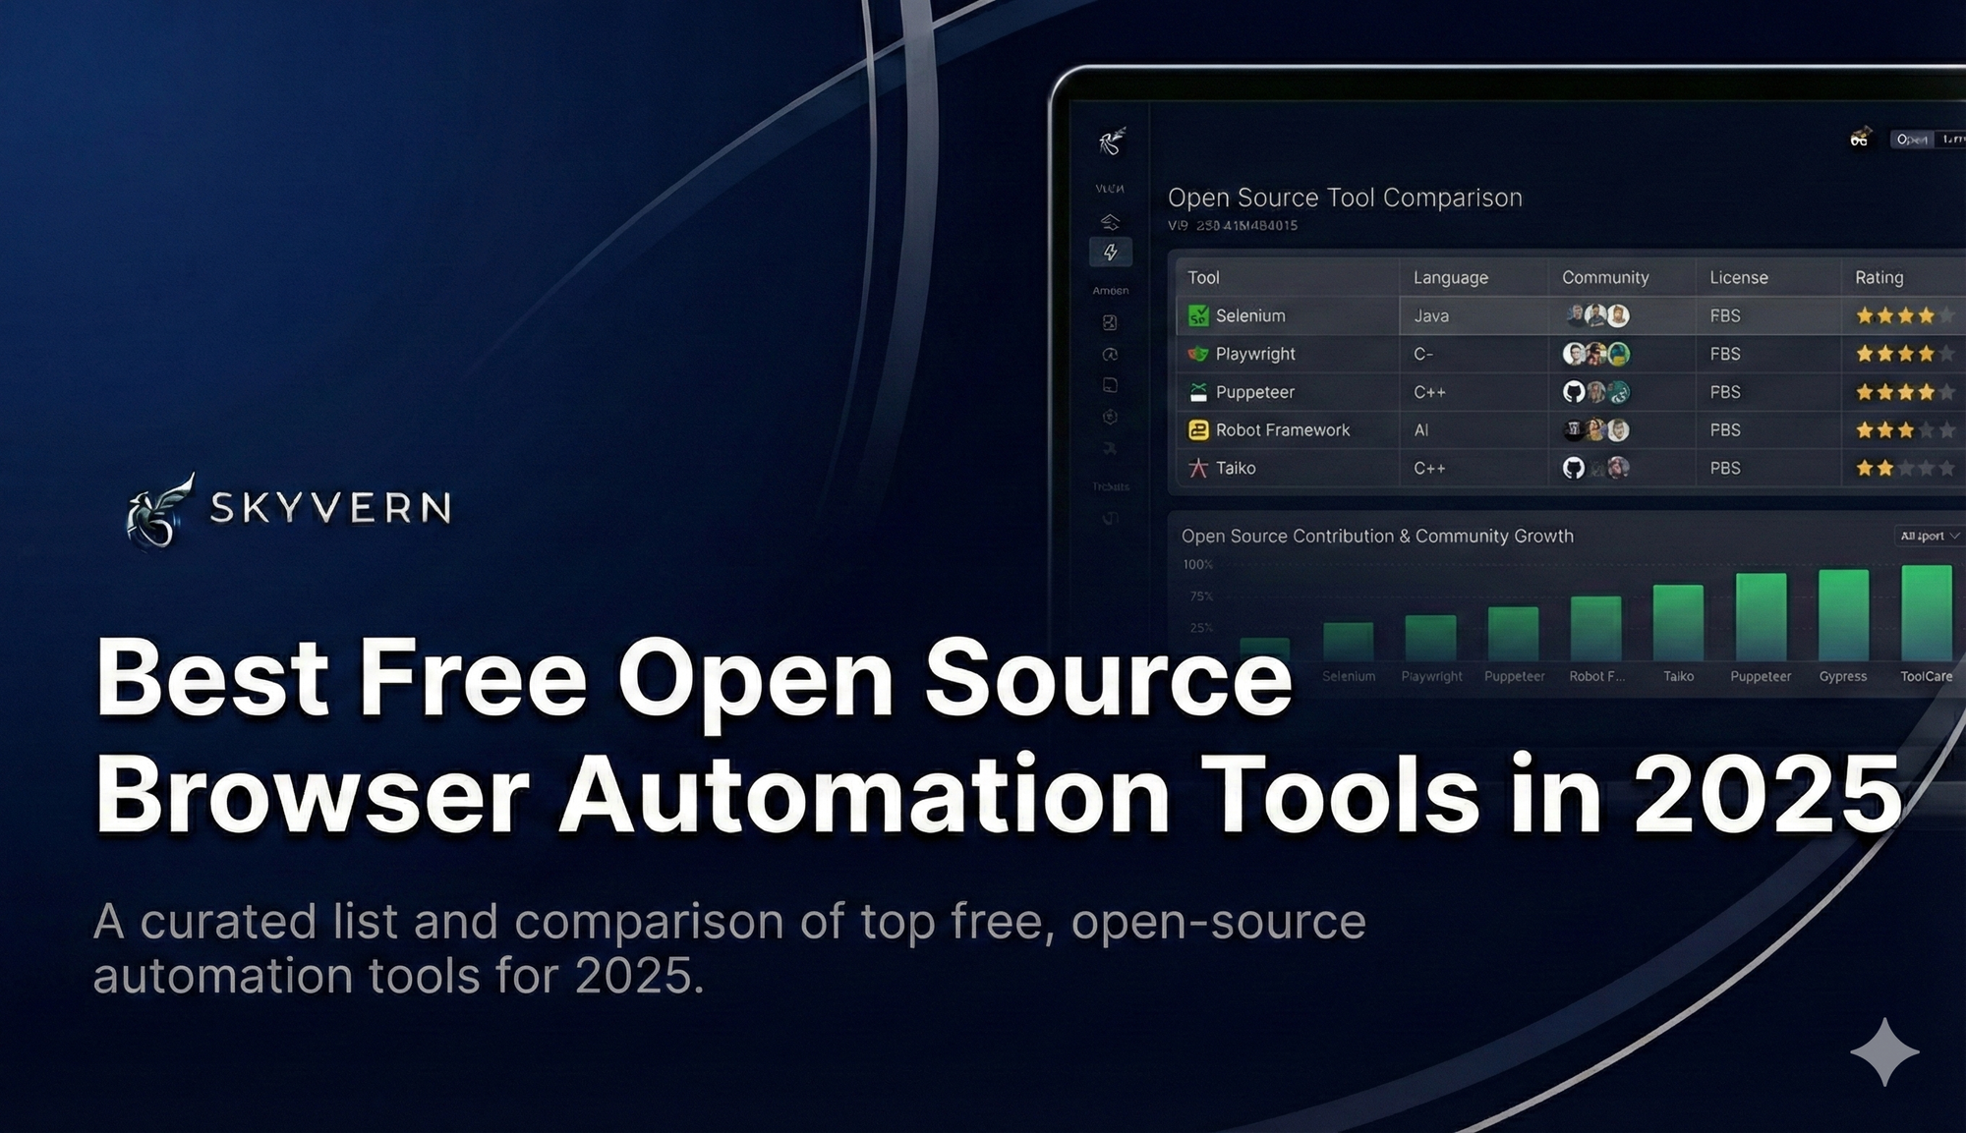The height and width of the screenshot is (1133, 1966).
Task: Sort by the Language column header
Action: point(1450,278)
